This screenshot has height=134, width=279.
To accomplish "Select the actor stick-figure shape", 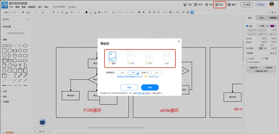I will 20,65.
